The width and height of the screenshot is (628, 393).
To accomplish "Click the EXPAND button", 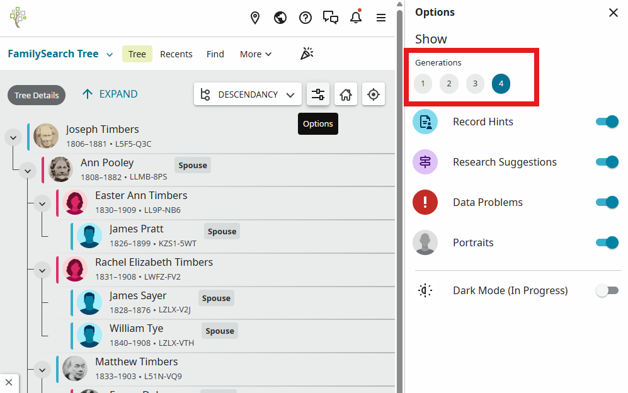I will coord(110,94).
